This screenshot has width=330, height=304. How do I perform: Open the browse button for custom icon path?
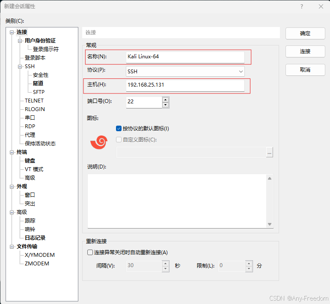(x=269, y=152)
